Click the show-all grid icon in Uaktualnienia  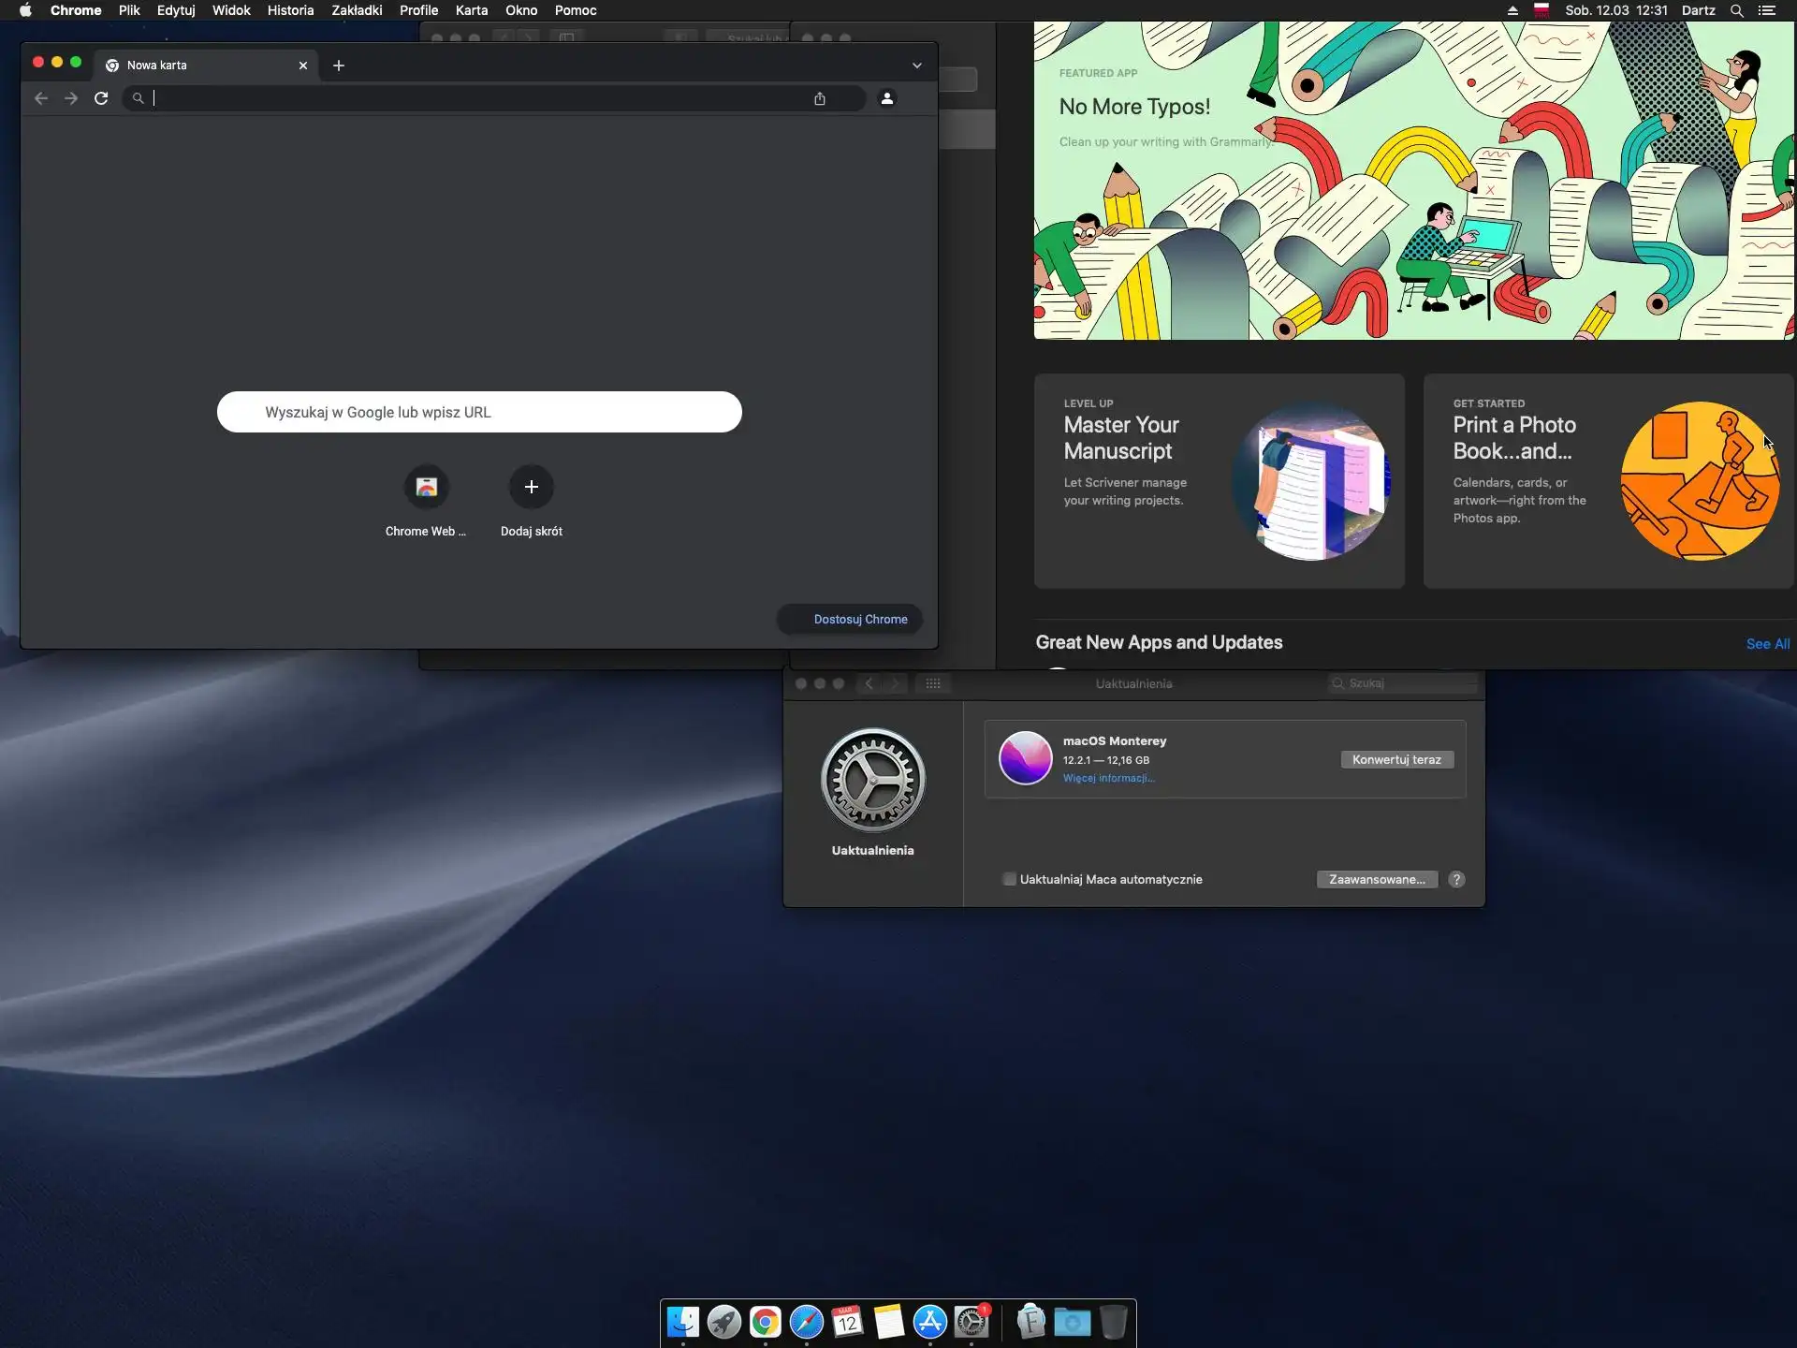point(933,683)
